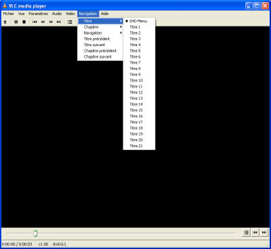The image size is (271, 249).
Task: Stop playback with the toolbar stop button
Action: point(24,22)
